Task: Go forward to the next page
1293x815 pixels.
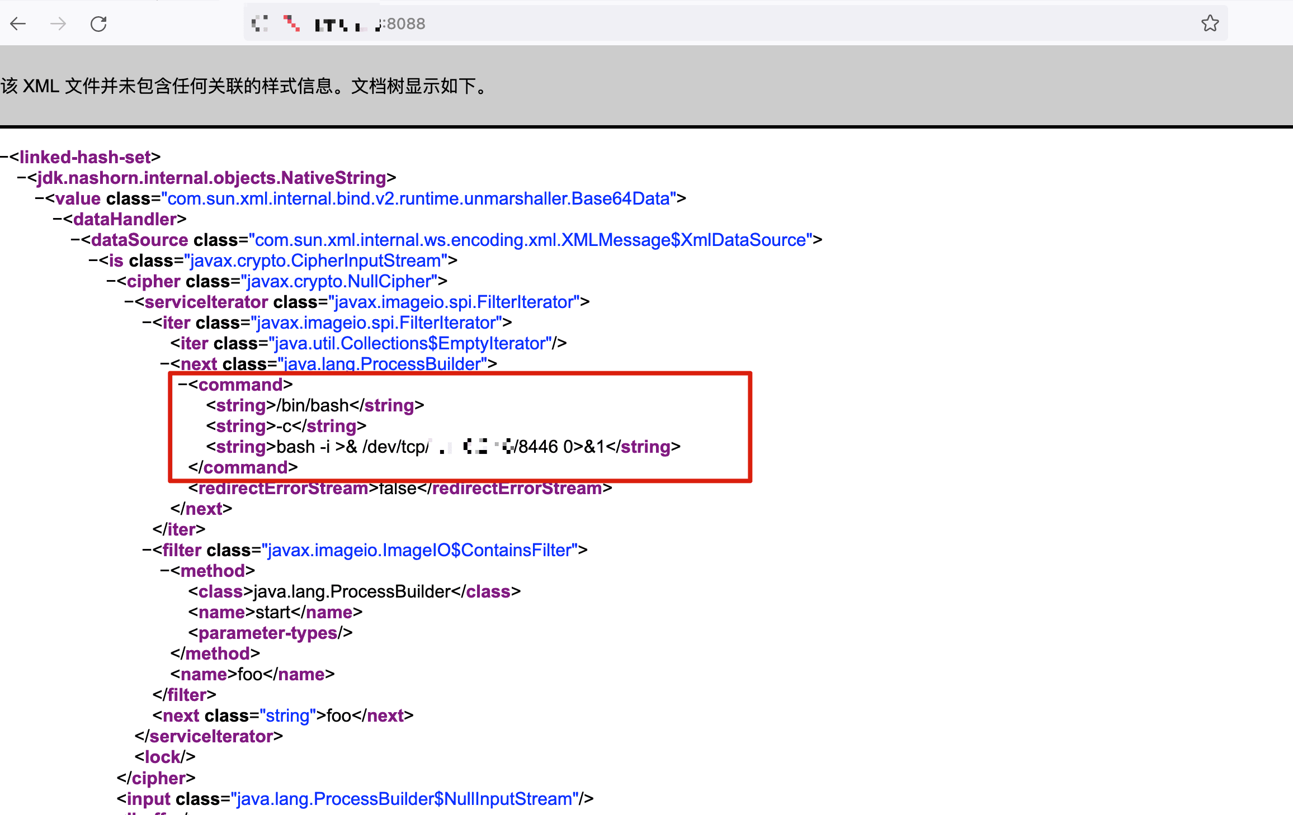Action: pos(58,23)
